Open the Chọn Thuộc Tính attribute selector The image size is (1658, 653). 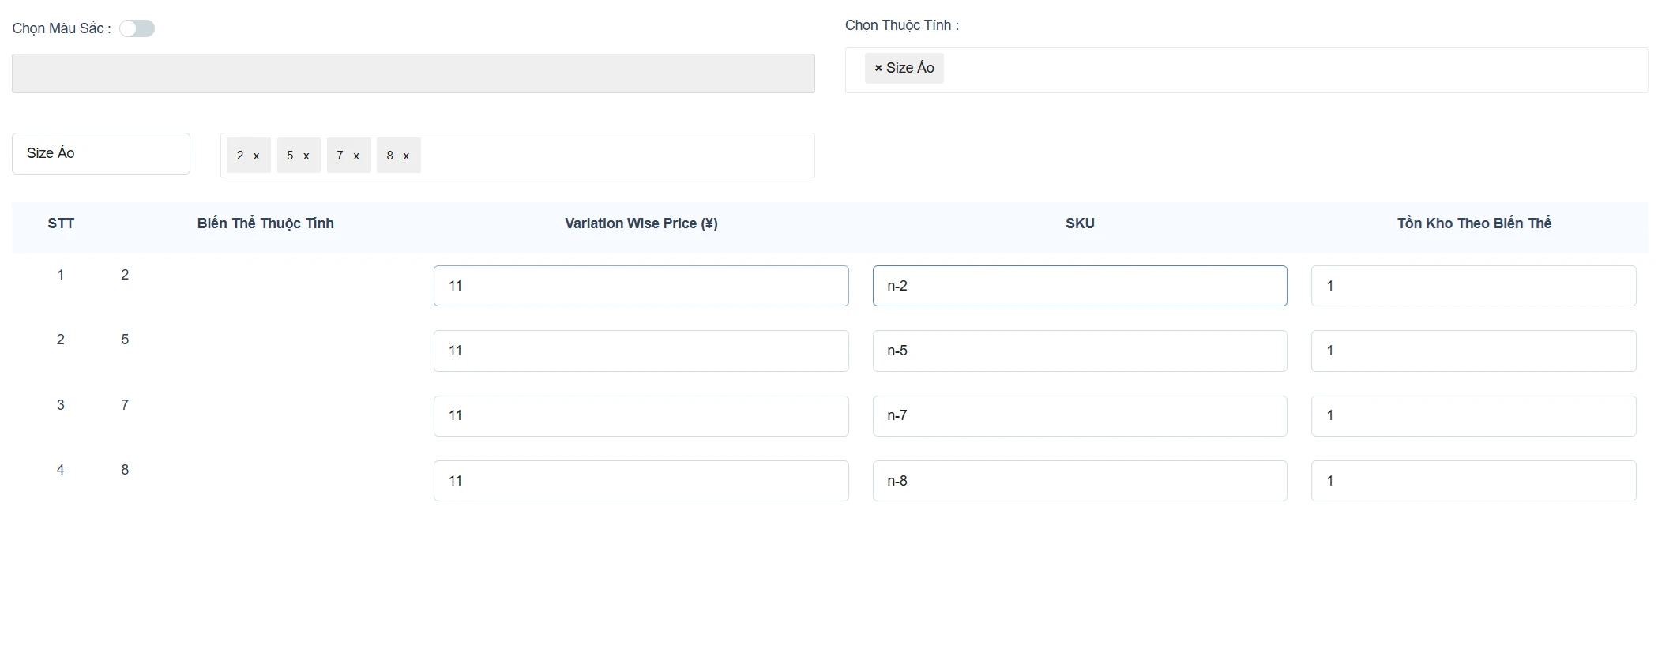(1288, 70)
